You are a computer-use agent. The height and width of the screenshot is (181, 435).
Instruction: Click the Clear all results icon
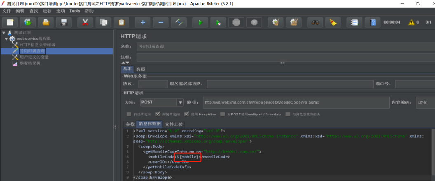point(294,23)
